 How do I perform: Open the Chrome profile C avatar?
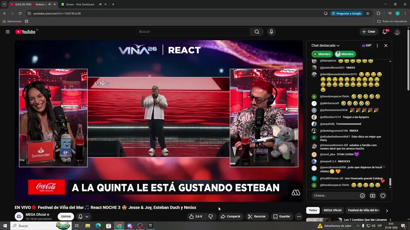tap(398, 13)
